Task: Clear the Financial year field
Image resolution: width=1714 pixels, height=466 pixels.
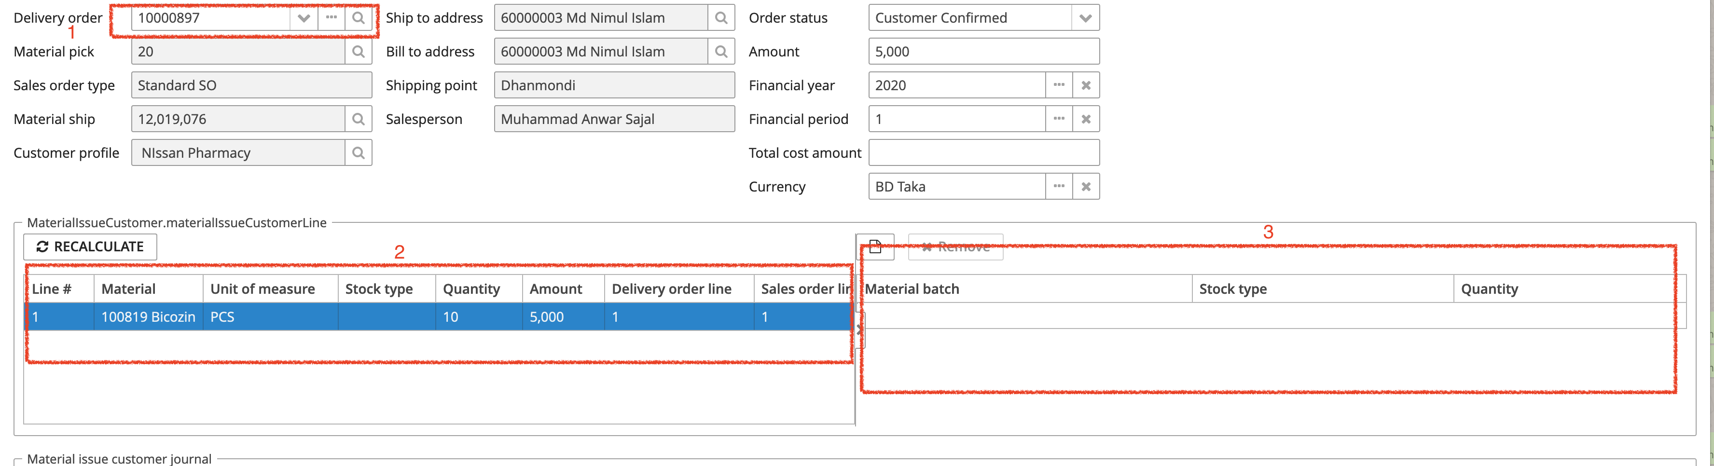Action: (x=1086, y=85)
